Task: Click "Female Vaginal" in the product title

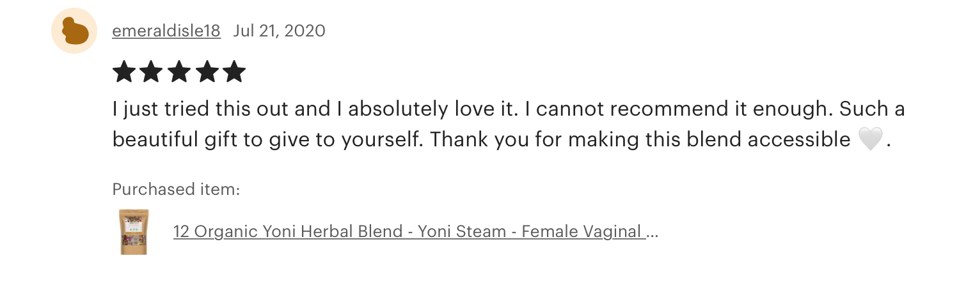Action: click(x=581, y=231)
